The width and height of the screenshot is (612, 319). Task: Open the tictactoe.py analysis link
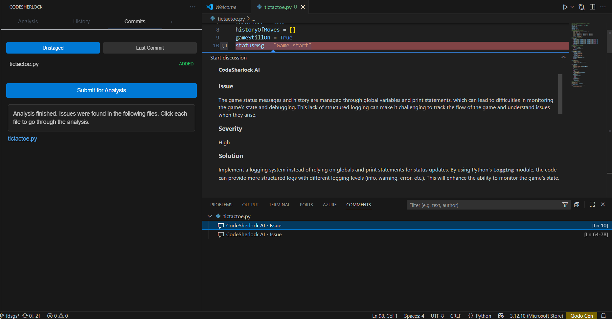pos(22,139)
